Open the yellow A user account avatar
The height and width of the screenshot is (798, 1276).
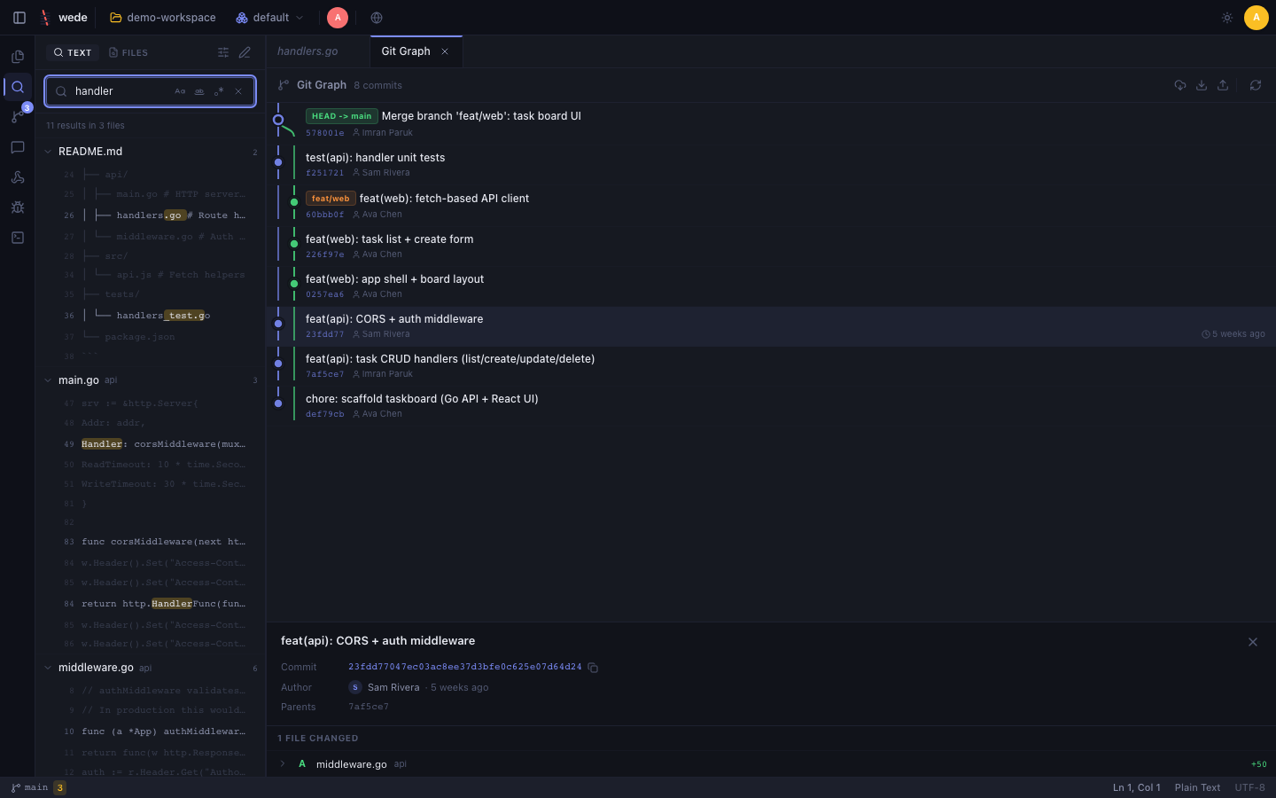[x=1256, y=18]
